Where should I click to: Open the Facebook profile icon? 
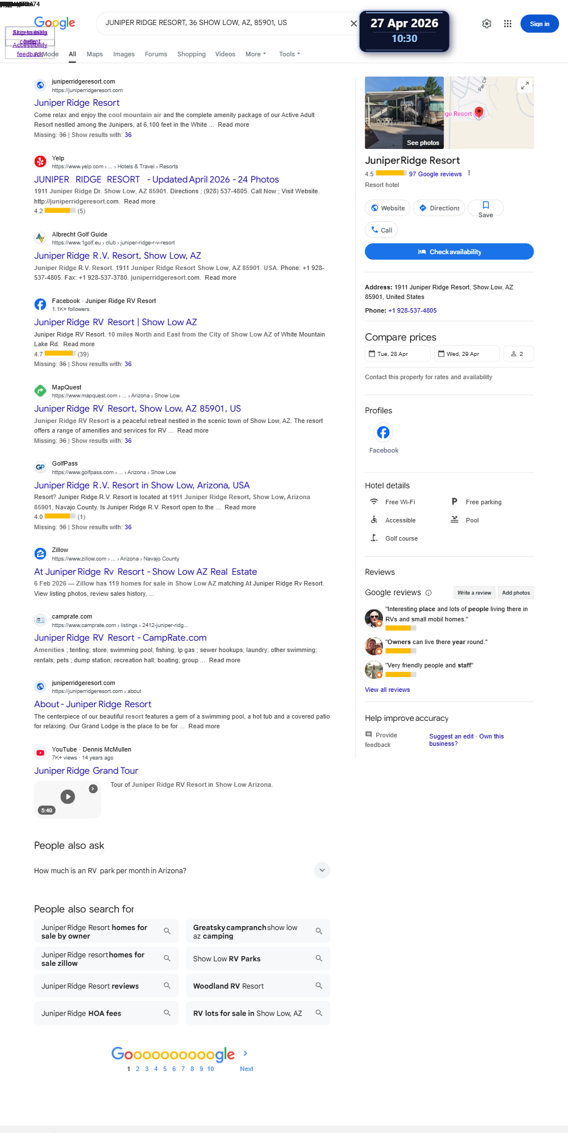coord(384,433)
